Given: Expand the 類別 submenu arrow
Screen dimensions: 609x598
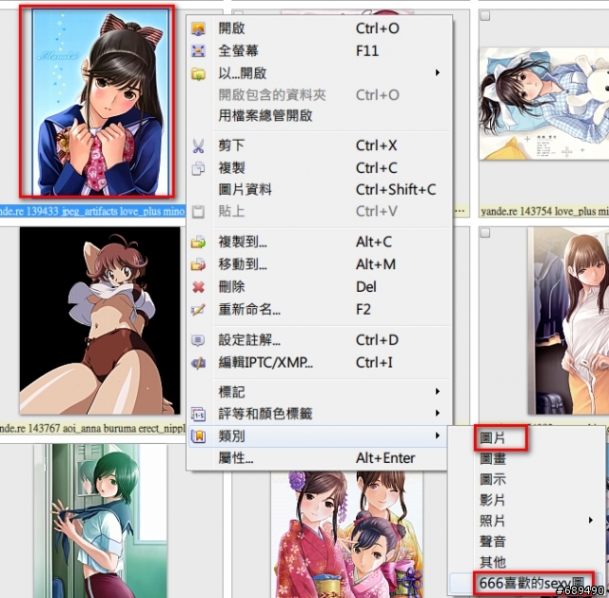Looking at the screenshot, I should click(x=438, y=435).
